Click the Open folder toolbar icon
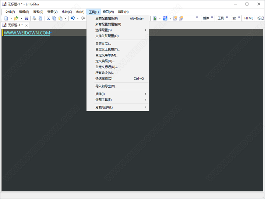Viewport: 265px width, 199px height. pyautogui.click(x=16, y=18)
